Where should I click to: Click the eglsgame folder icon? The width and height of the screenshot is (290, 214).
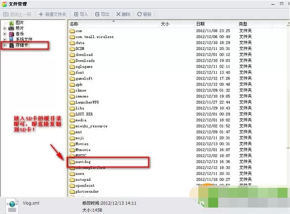pyautogui.click(x=72, y=67)
